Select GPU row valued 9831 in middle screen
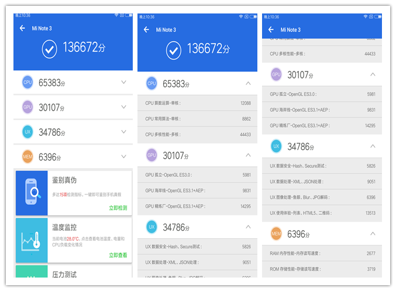Image resolution: width=396 pixels, height=291 pixels. pyautogui.click(x=197, y=190)
